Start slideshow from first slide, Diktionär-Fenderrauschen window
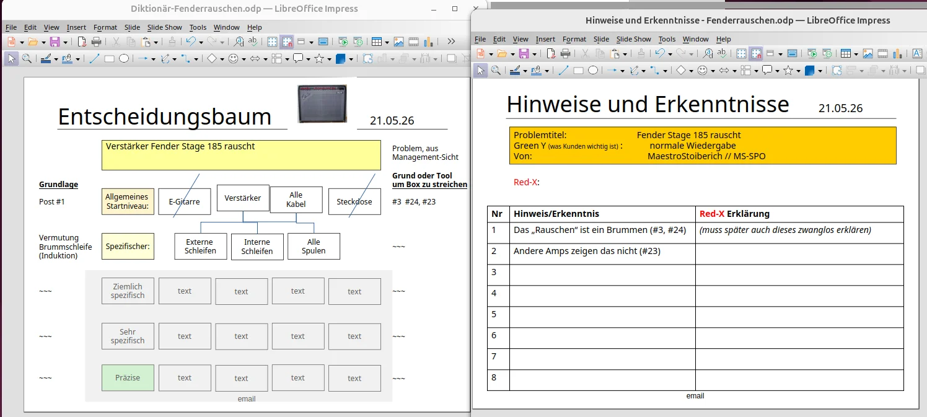The width and height of the screenshot is (927, 417). (x=344, y=42)
